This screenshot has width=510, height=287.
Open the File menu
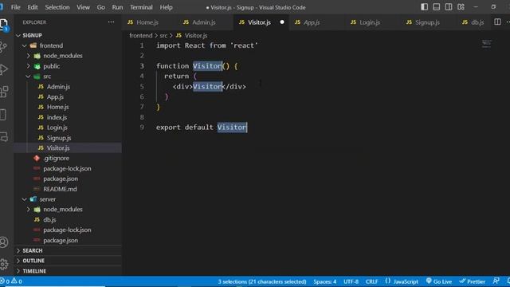pos(16,7)
